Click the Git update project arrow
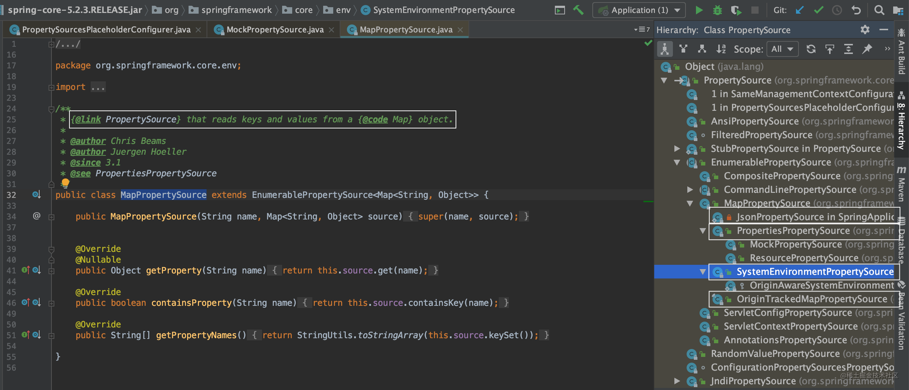This screenshot has height=390, width=909. pyautogui.click(x=800, y=10)
